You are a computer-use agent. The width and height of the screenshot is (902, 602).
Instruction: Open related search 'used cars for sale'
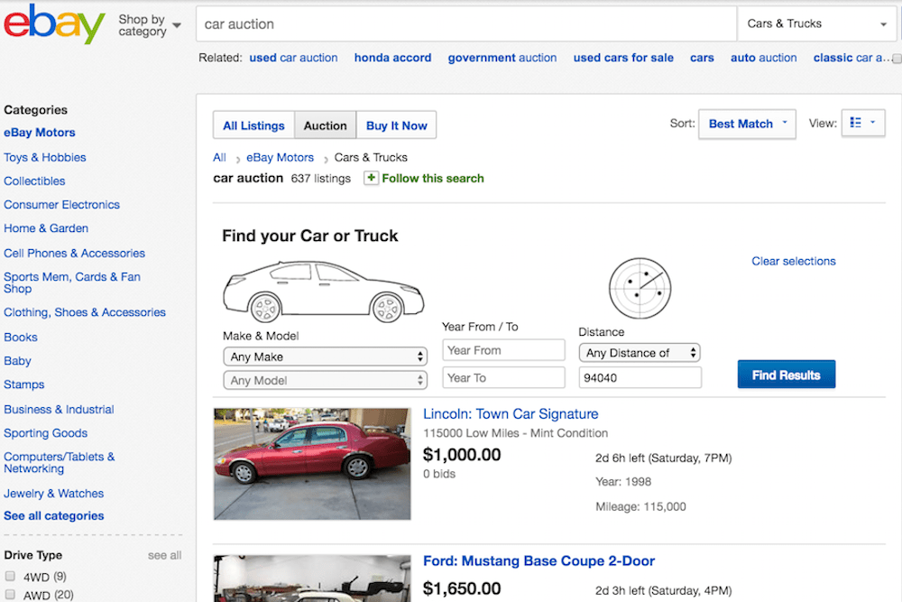click(623, 58)
